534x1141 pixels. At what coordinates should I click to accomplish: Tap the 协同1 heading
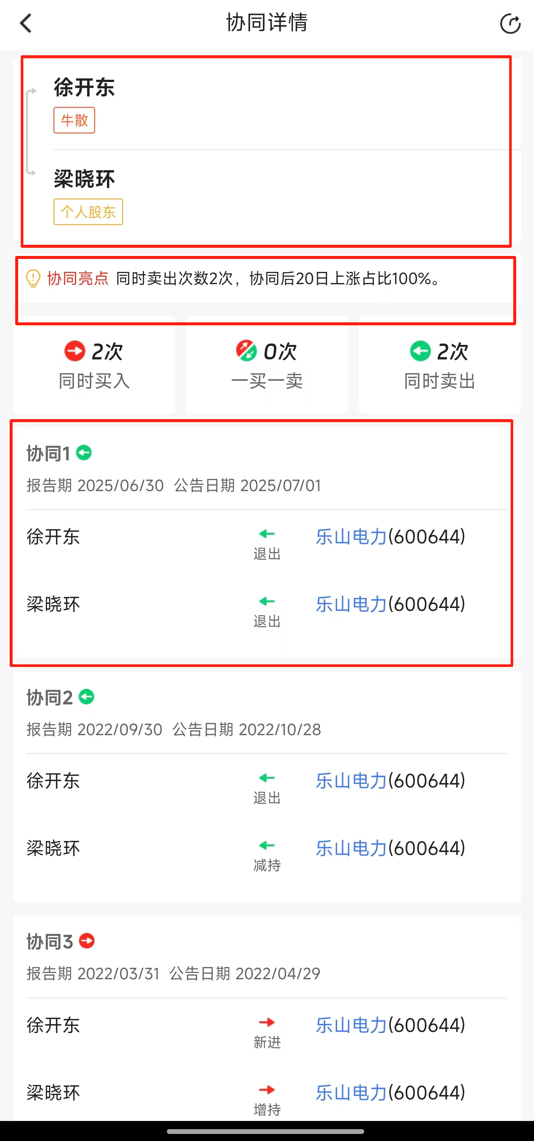click(x=48, y=454)
